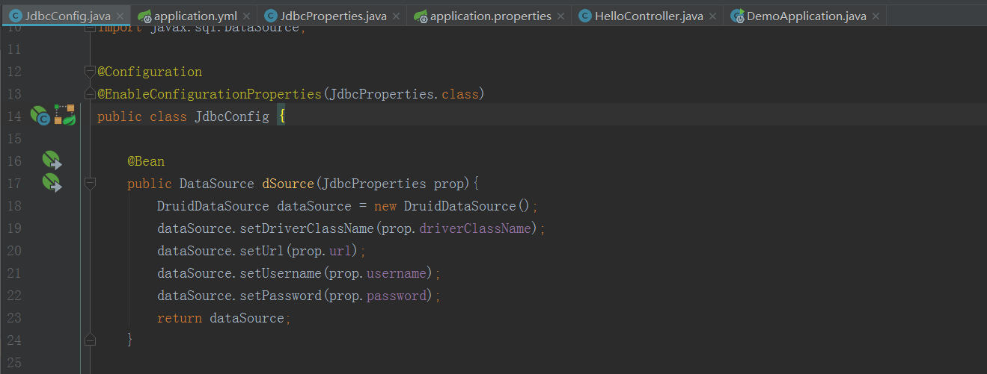Click the prop parameter name on line 17

click(x=449, y=184)
